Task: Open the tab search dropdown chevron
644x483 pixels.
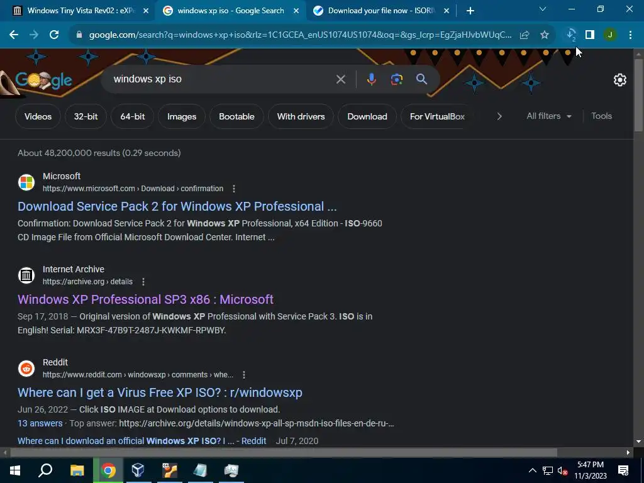Action: point(543,9)
